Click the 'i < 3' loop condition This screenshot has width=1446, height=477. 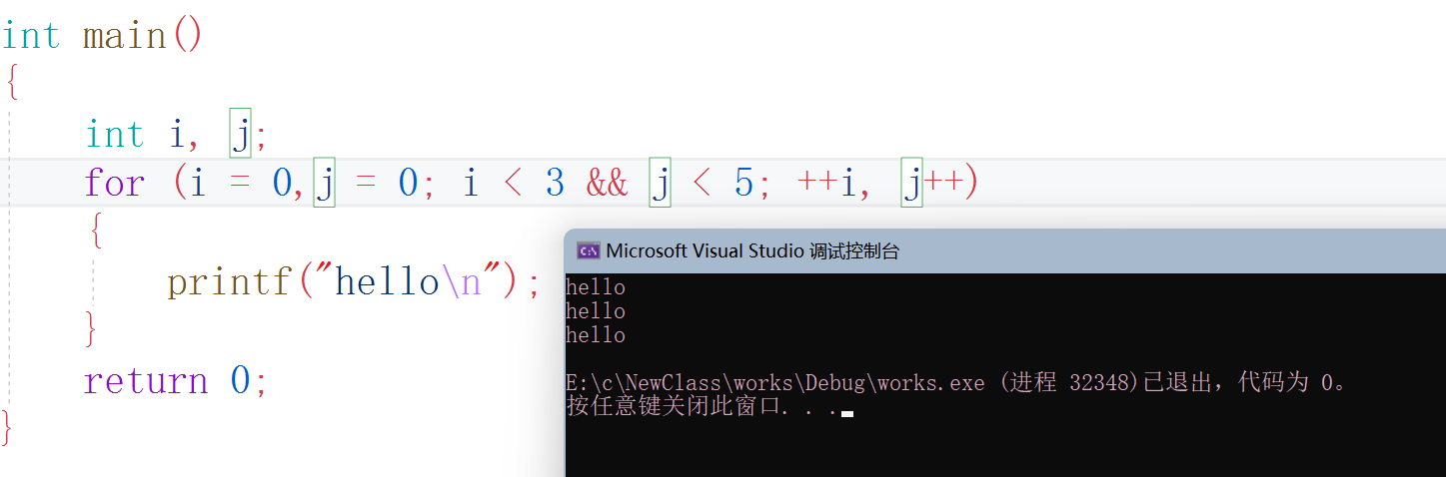click(x=514, y=184)
